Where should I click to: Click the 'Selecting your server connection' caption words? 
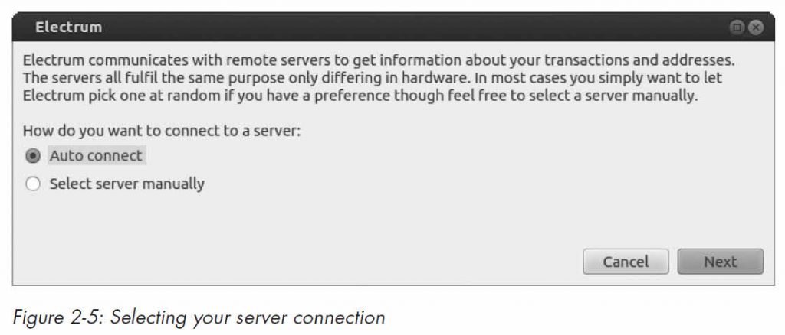[248, 317]
